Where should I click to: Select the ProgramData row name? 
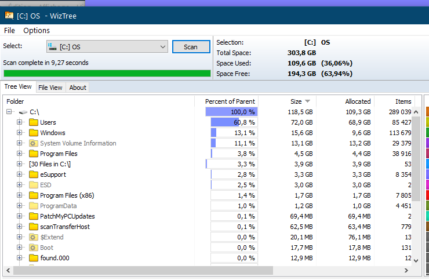coord(59,206)
